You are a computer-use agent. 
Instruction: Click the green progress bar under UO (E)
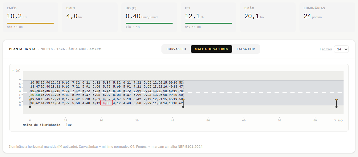pyautogui.click(x=149, y=23)
